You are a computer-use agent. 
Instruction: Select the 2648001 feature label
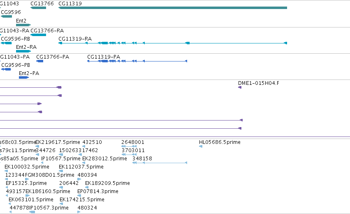point(133,142)
